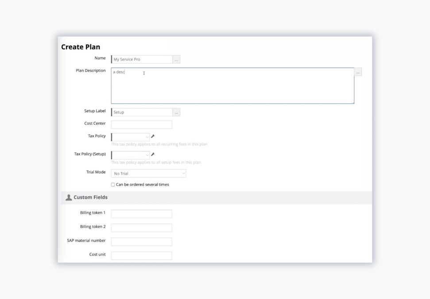
Task: Open the Tax Policy dropdown
Action: click(x=130, y=137)
